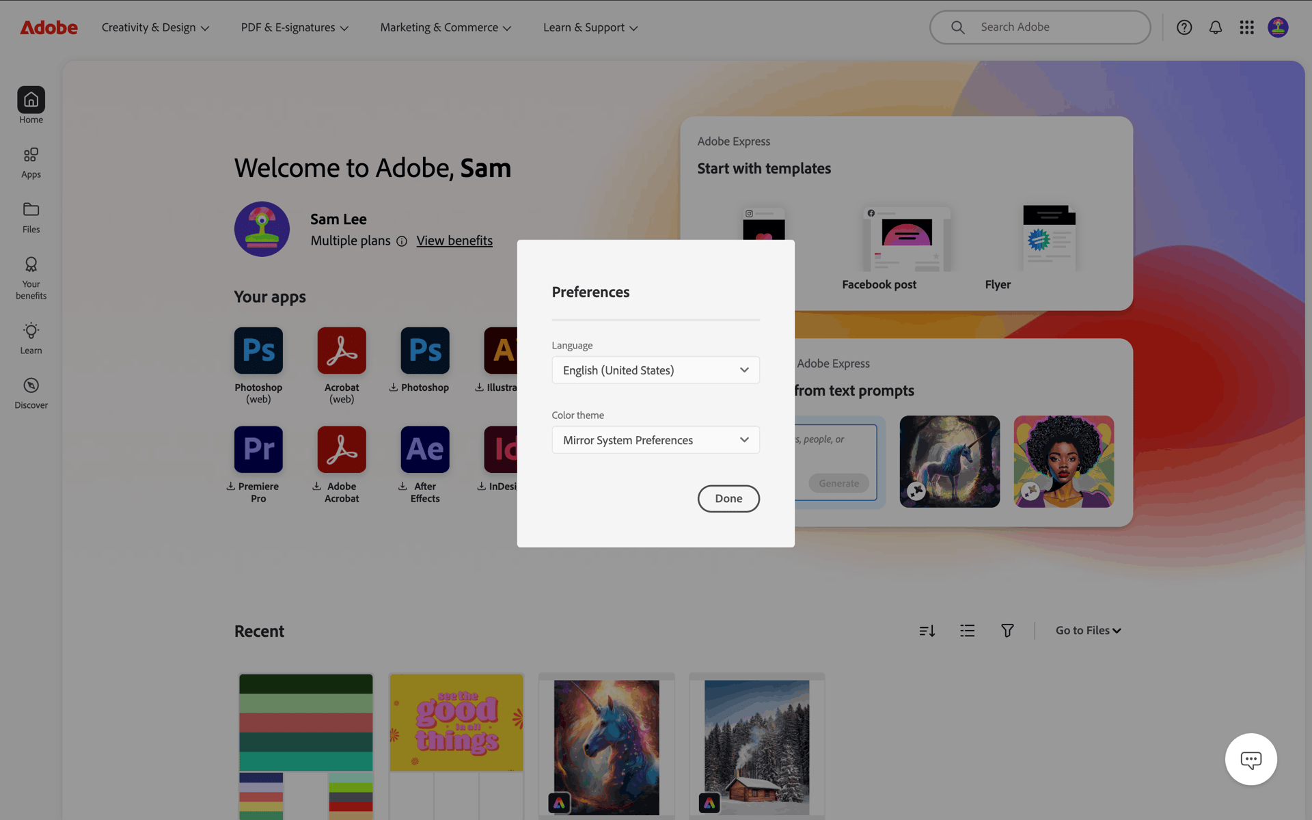Open the afro woman portrait image
Image resolution: width=1312 pixels, height=820 pixels.
coord(1063,461)
